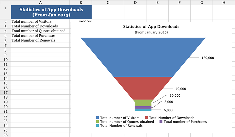Viewport: 235px width, 137px height.
Task: Select the chart title Statistics of App Downloads
Action: pos(151,27)
